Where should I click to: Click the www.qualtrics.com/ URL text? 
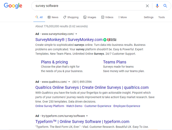click(x=55, y=82)
